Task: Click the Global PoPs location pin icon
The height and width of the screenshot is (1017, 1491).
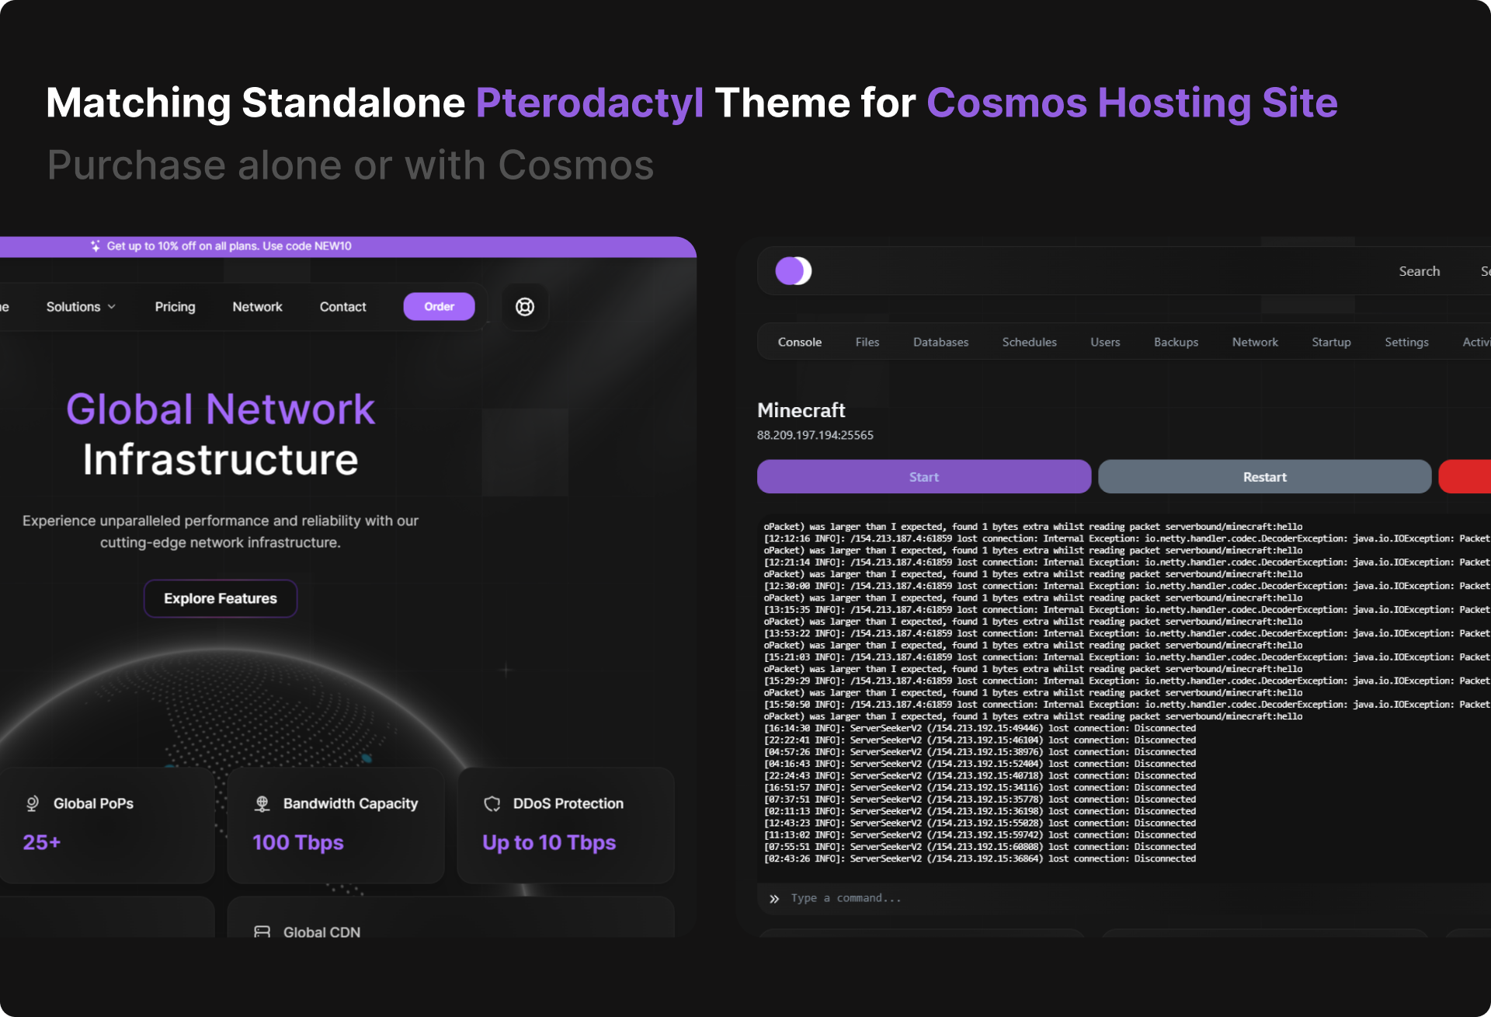Action: [x=33, y=803]
